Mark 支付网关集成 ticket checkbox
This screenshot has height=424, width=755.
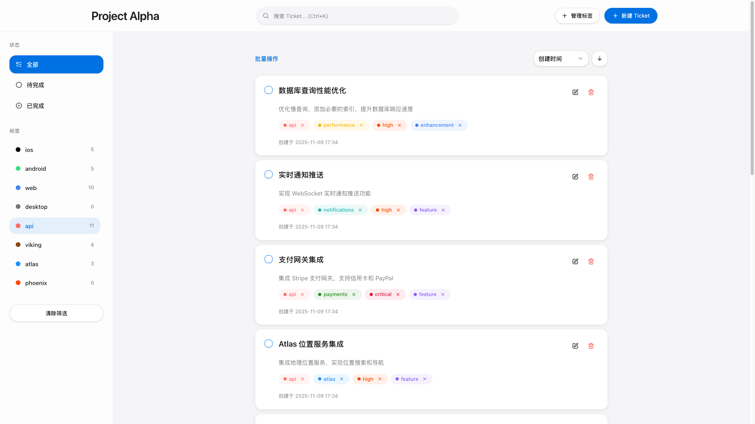(269, 260)
